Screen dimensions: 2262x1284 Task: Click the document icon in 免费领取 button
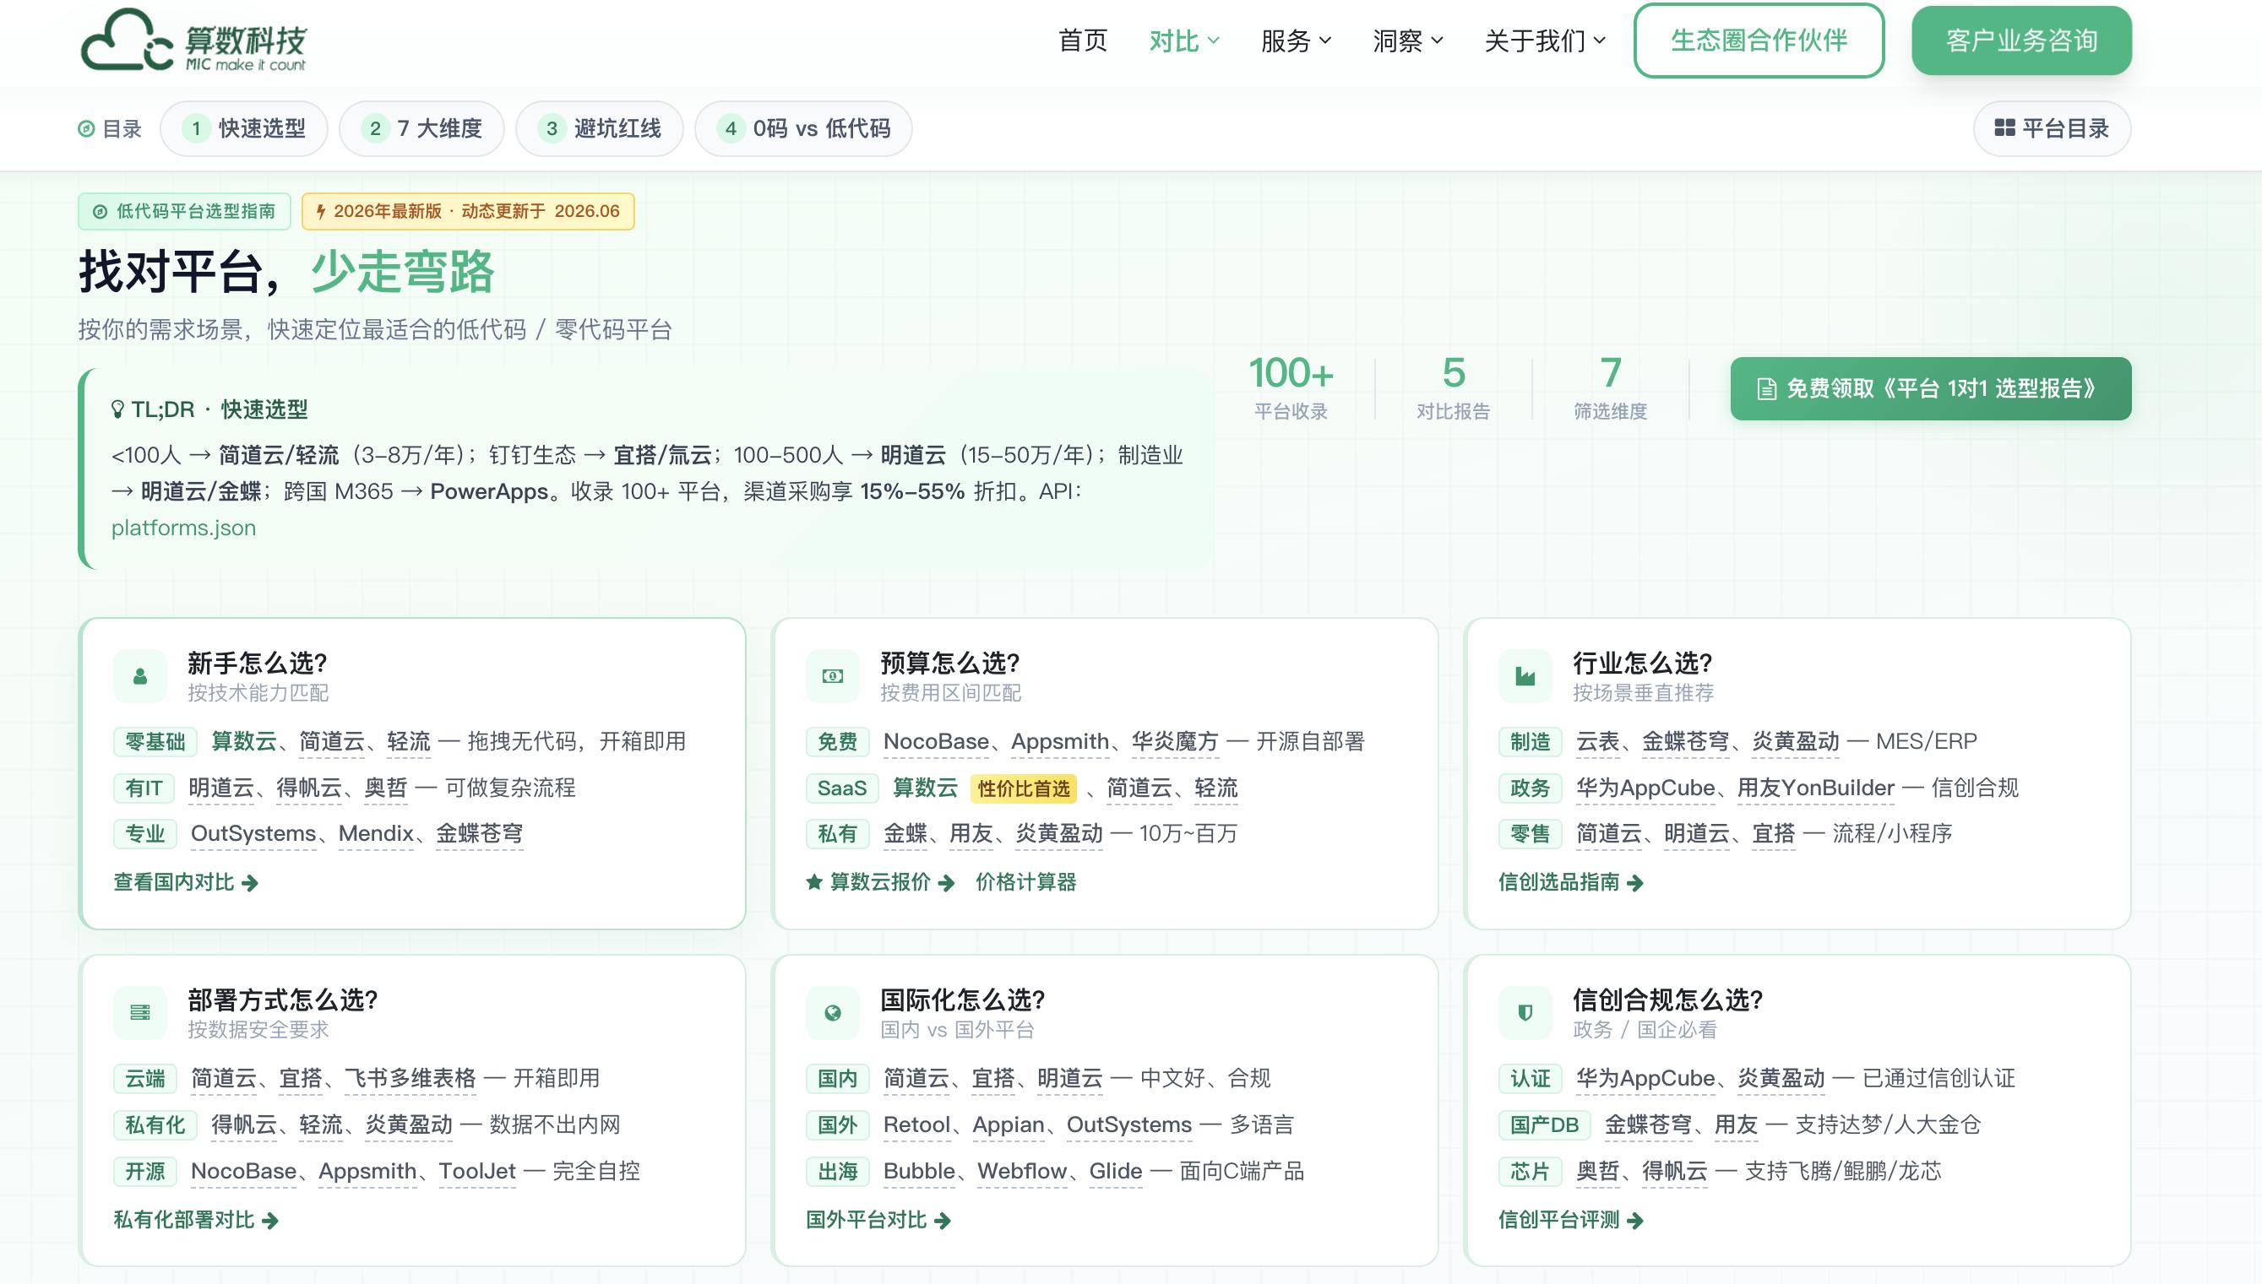click(x=1766, y=389)
